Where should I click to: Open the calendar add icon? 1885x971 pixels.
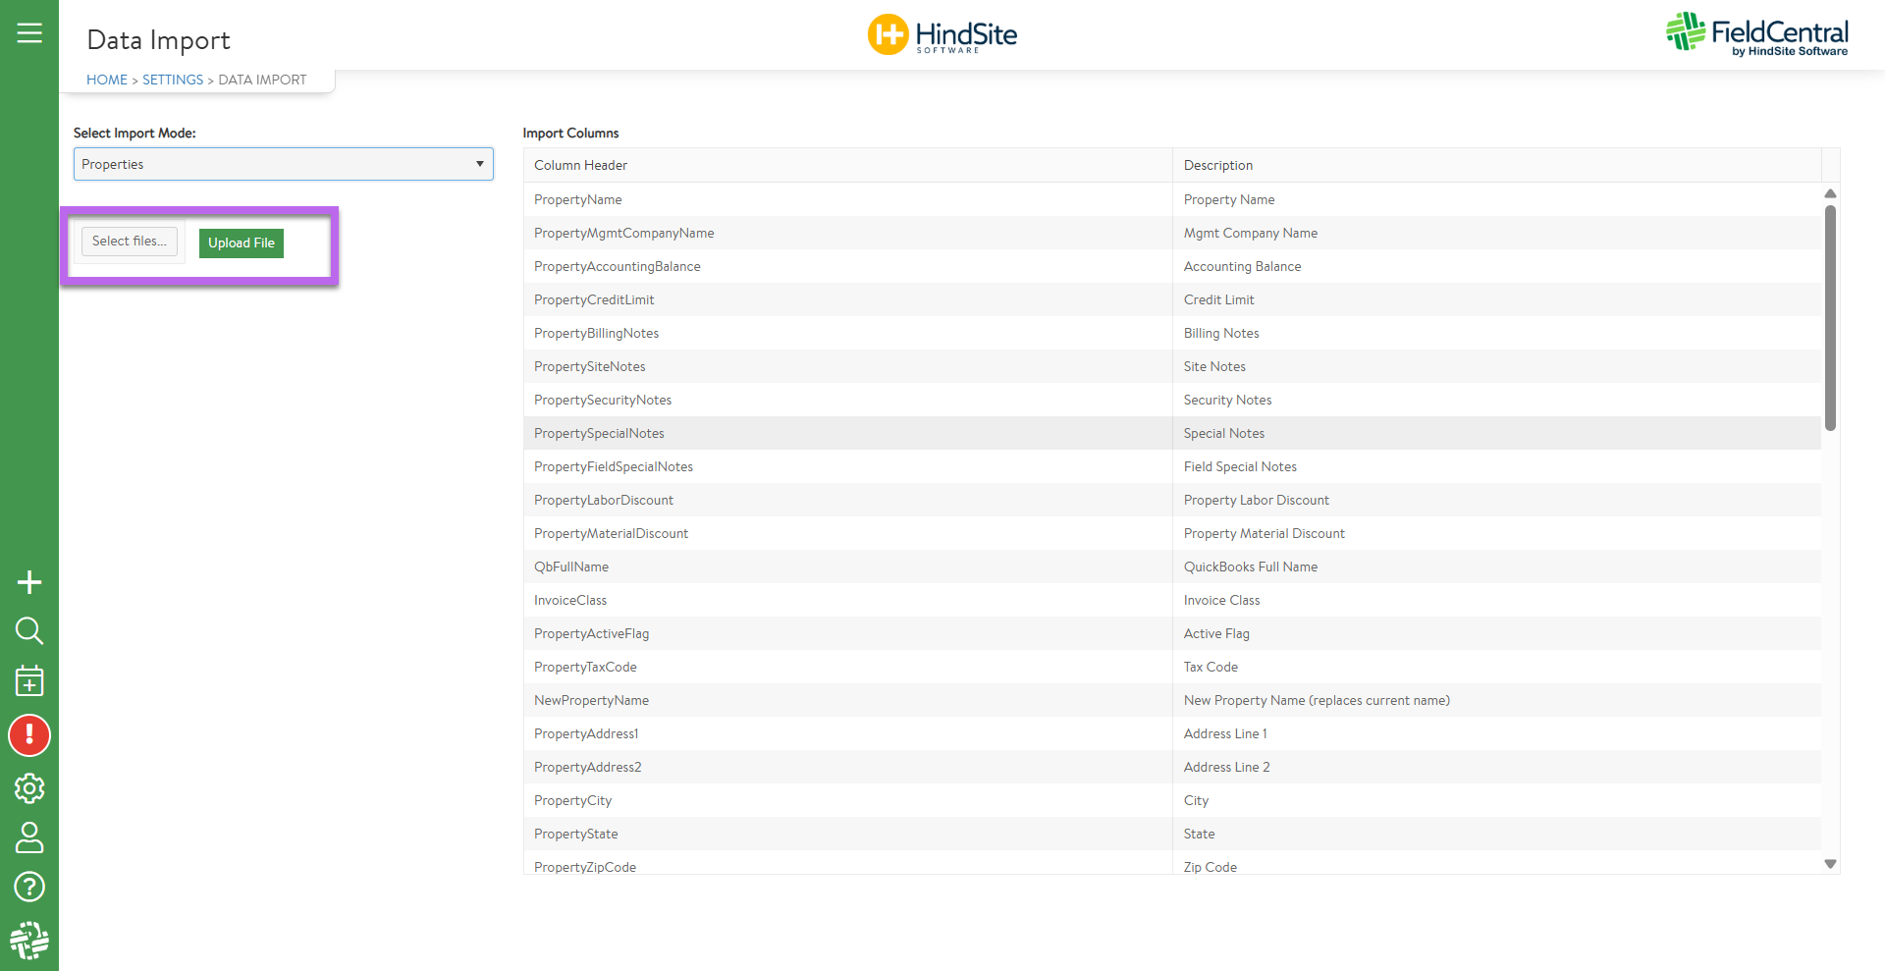tap(29, 680)
